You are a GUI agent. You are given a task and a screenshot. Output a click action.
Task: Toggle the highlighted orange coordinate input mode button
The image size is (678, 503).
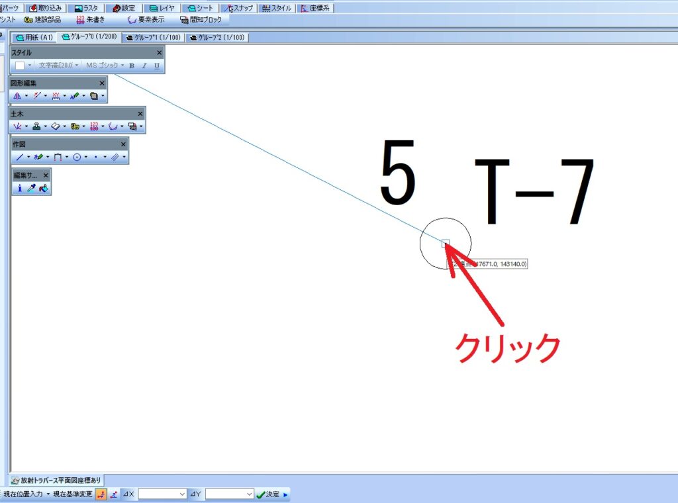(101, 494)
